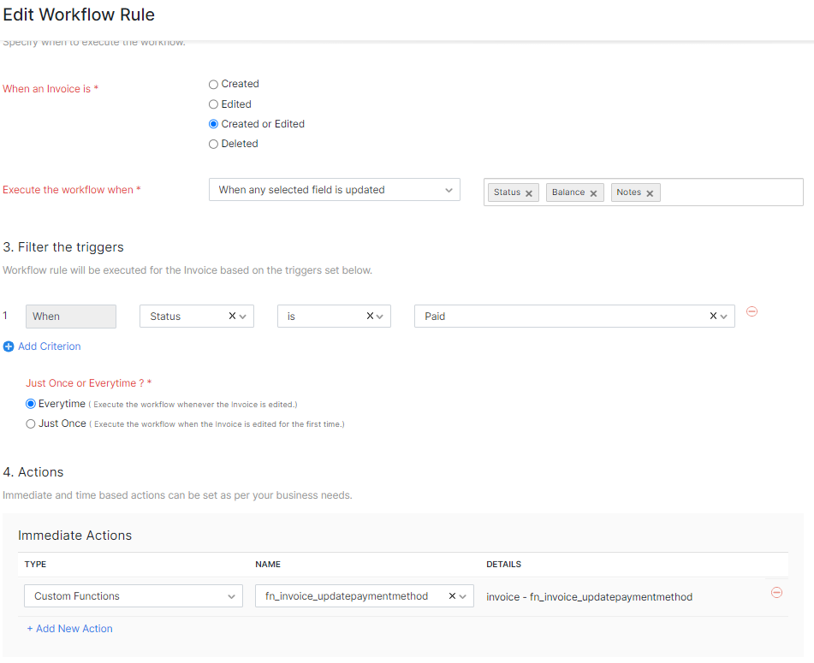This screenshot has width=814, height=663.
Task: Click the Add Criterion link
Action: [49, 346]
